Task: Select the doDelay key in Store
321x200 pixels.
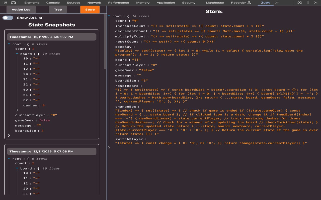Action: coord(124,47)
